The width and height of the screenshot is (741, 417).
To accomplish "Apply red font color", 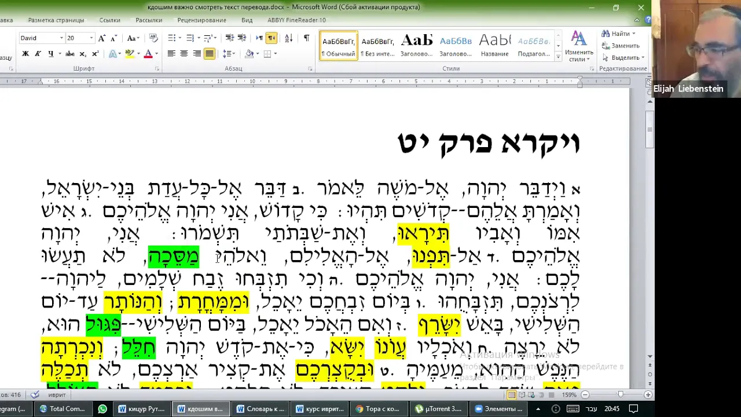I will pos(148,54).
